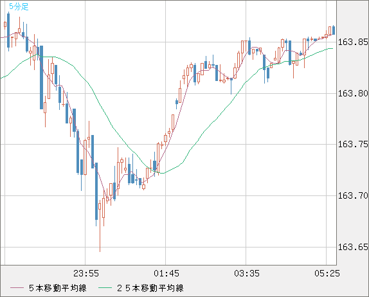Click the 163.75 price axis label

pyautogui.click(x=353, y=144)
